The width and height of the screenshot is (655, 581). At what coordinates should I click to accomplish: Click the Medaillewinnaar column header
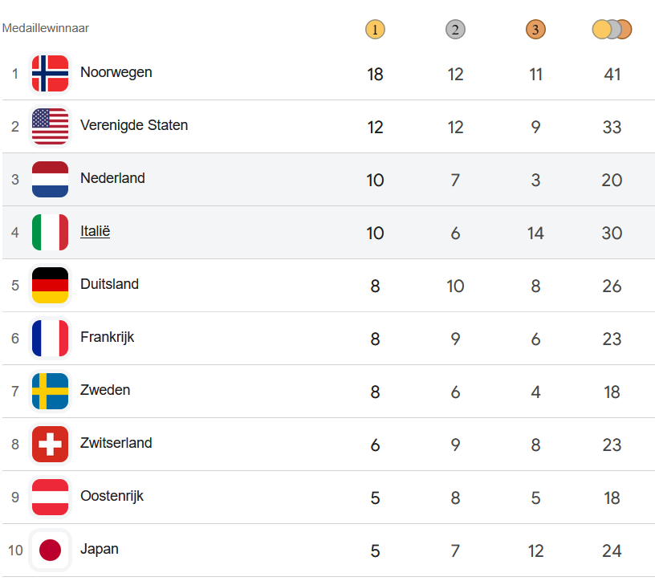tap(46, 28)
